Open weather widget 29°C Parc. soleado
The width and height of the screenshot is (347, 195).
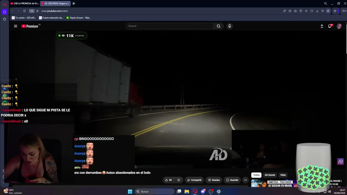tap(13, 191)
